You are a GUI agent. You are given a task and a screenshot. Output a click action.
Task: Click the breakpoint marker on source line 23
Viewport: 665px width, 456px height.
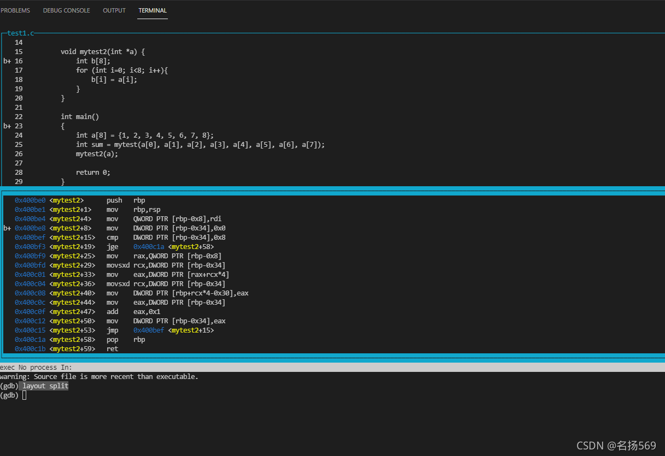(x=7, y=126)
